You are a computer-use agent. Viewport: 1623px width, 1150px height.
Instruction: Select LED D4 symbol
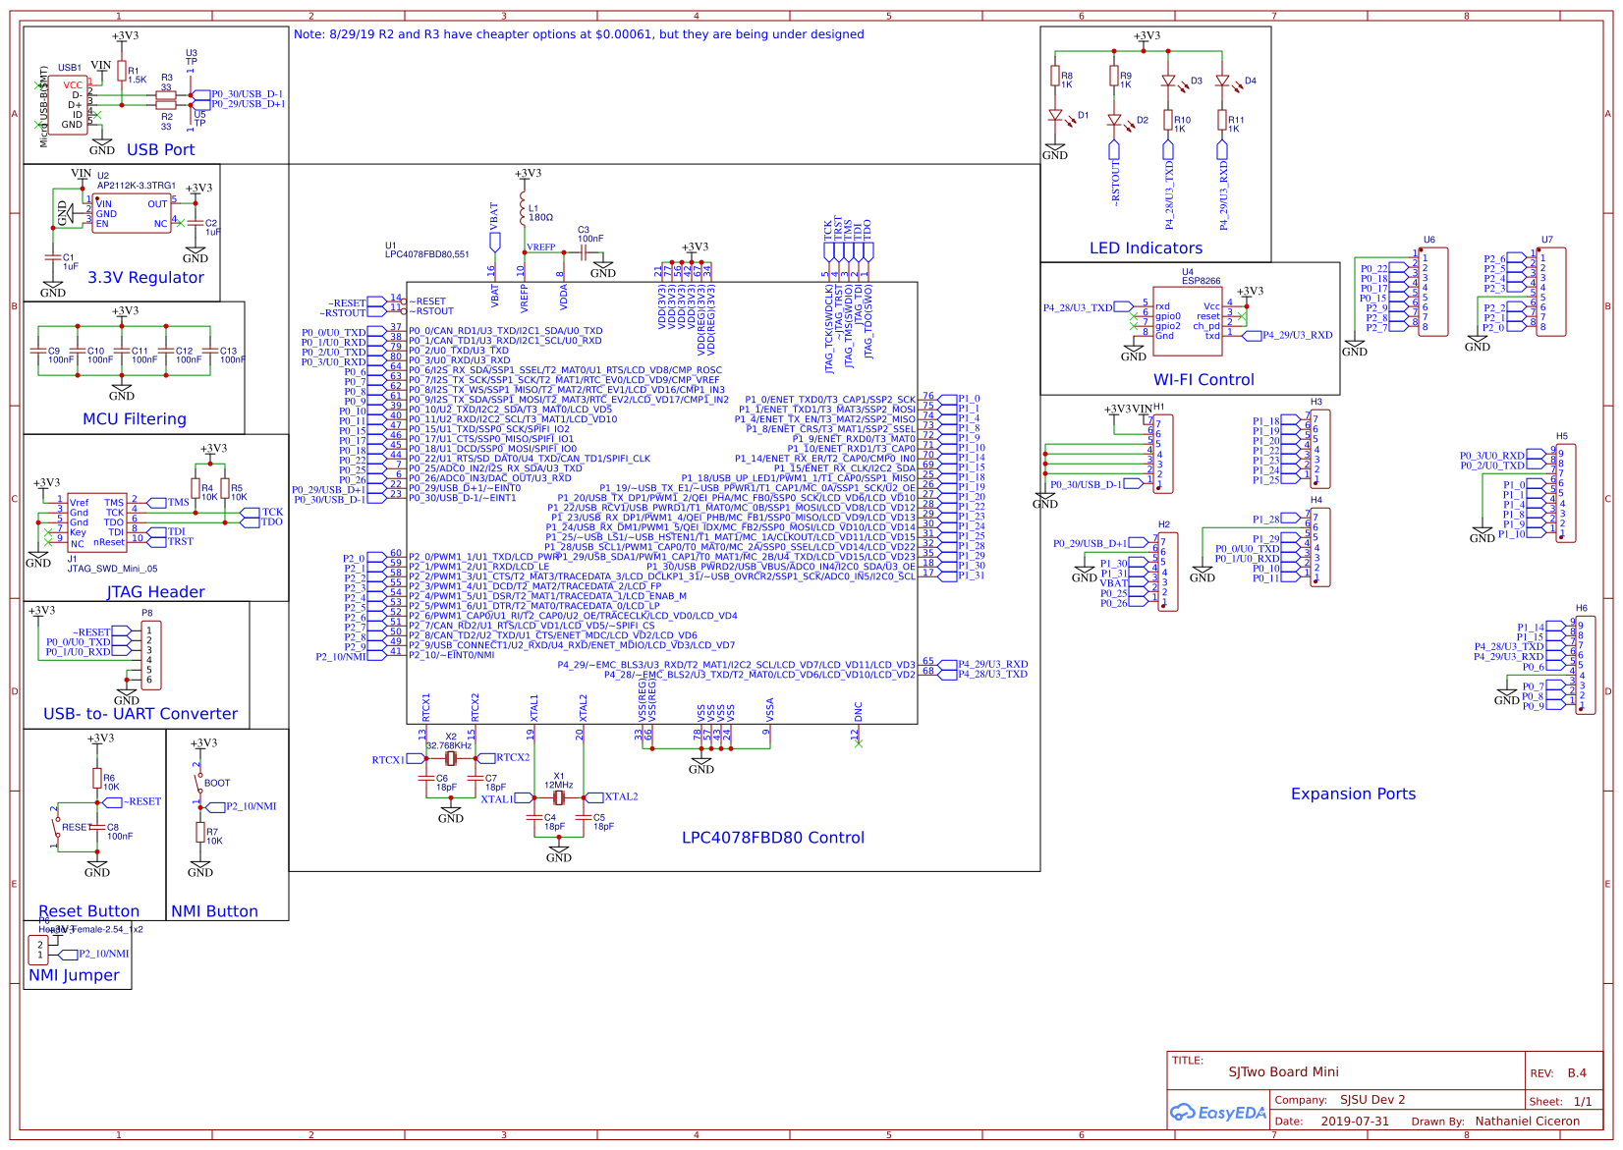point(1223,82)
